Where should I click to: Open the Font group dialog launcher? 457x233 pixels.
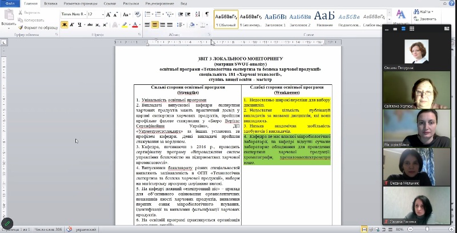[140, 35]
